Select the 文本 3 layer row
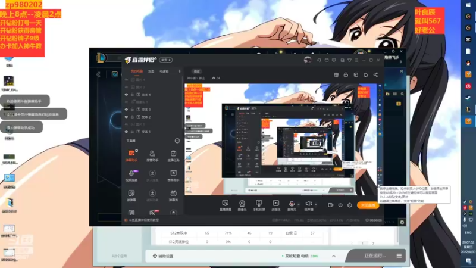 (154, 110)
